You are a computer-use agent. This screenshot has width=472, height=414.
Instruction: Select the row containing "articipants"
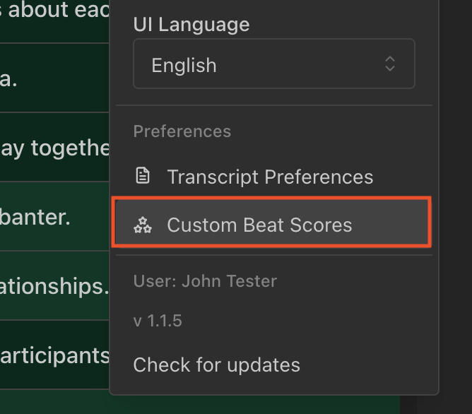54,355
